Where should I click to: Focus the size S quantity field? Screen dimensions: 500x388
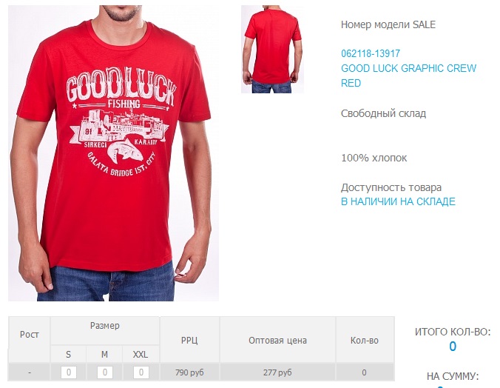click(x=69, y=372)
